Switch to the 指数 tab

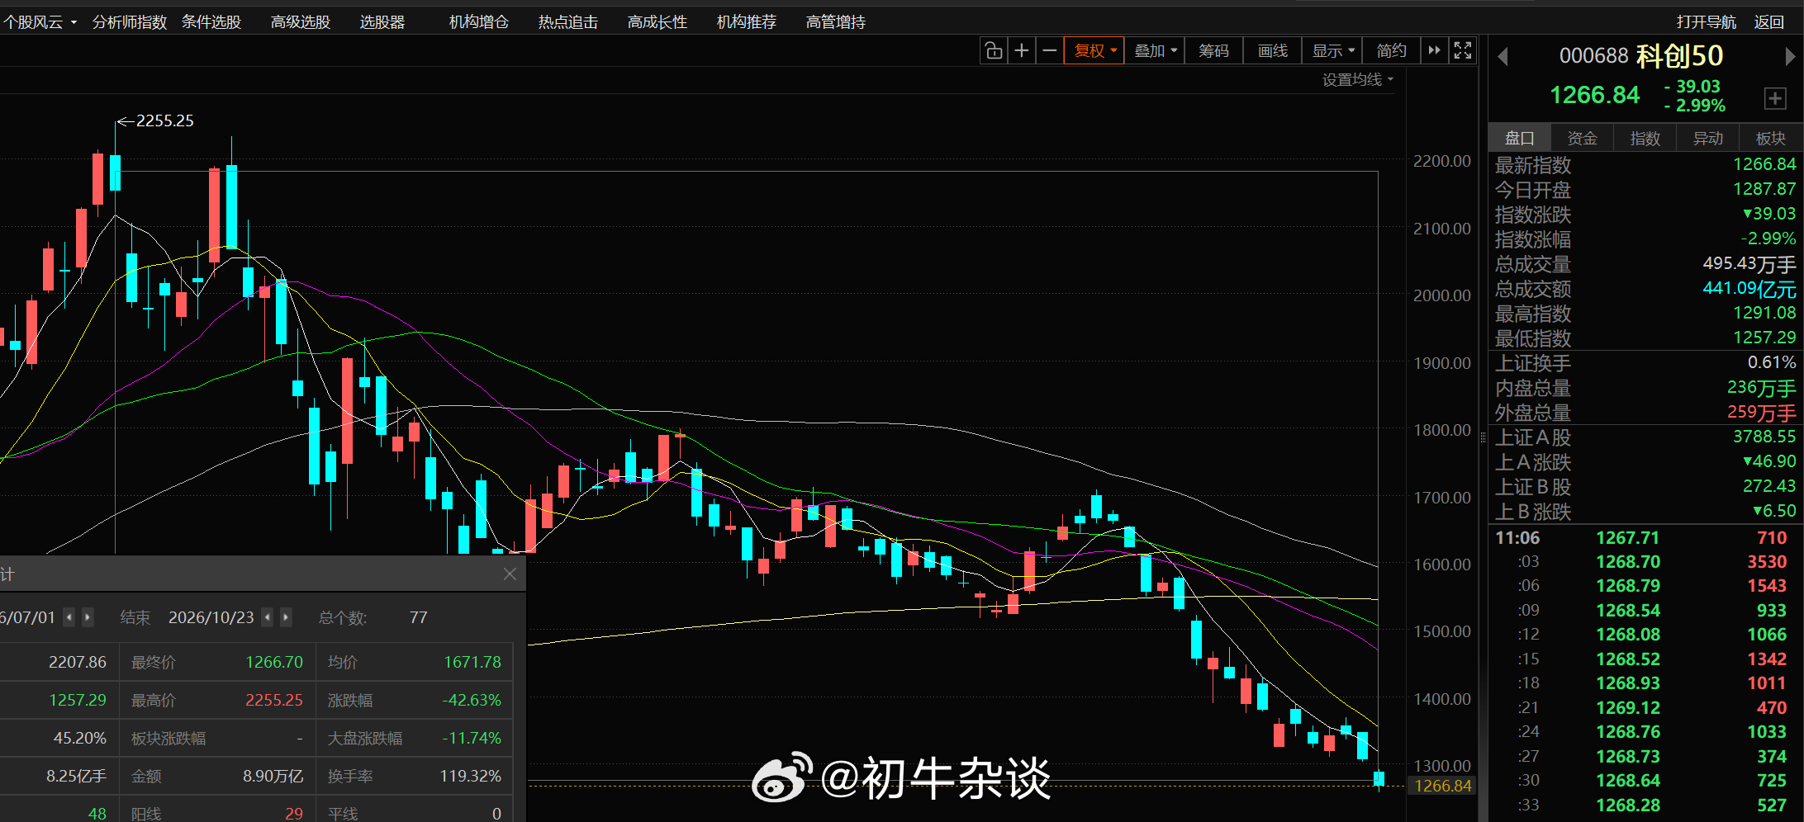click(1645, 138)
